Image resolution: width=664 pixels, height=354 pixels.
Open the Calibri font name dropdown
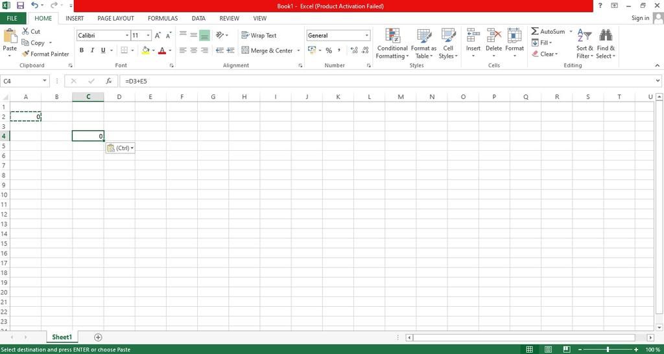point(126,36)
